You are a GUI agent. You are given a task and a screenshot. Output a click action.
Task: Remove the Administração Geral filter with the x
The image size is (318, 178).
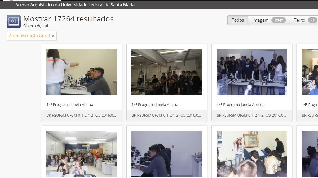pyautogui.click(x=53, y=36)
